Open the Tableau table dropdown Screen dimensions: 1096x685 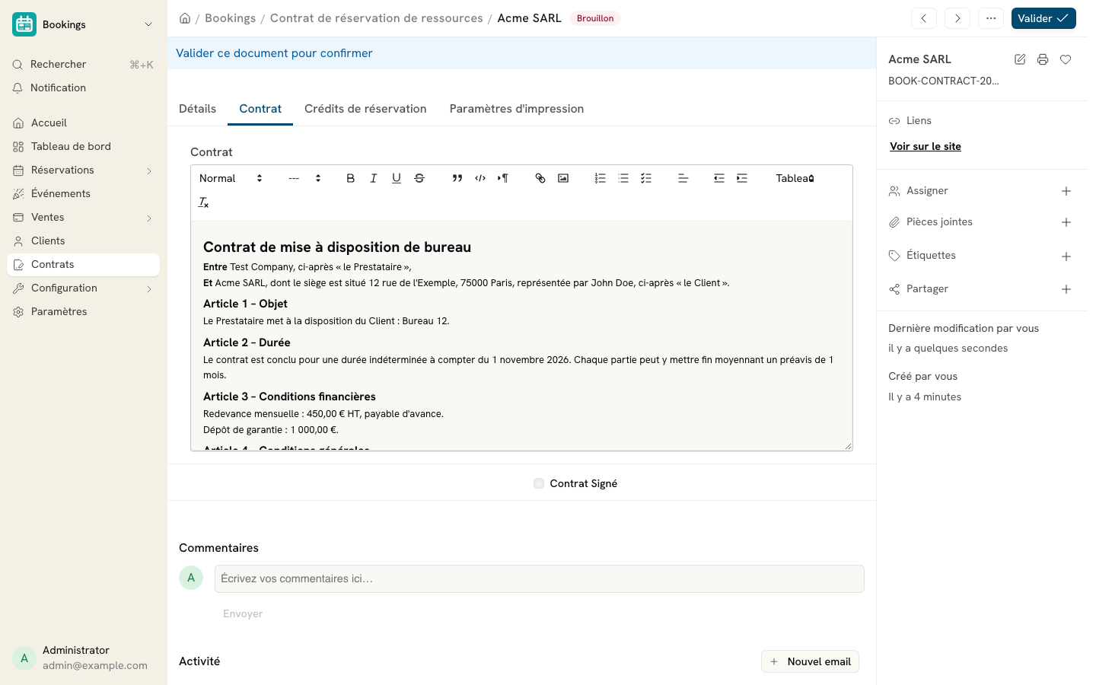795,178
